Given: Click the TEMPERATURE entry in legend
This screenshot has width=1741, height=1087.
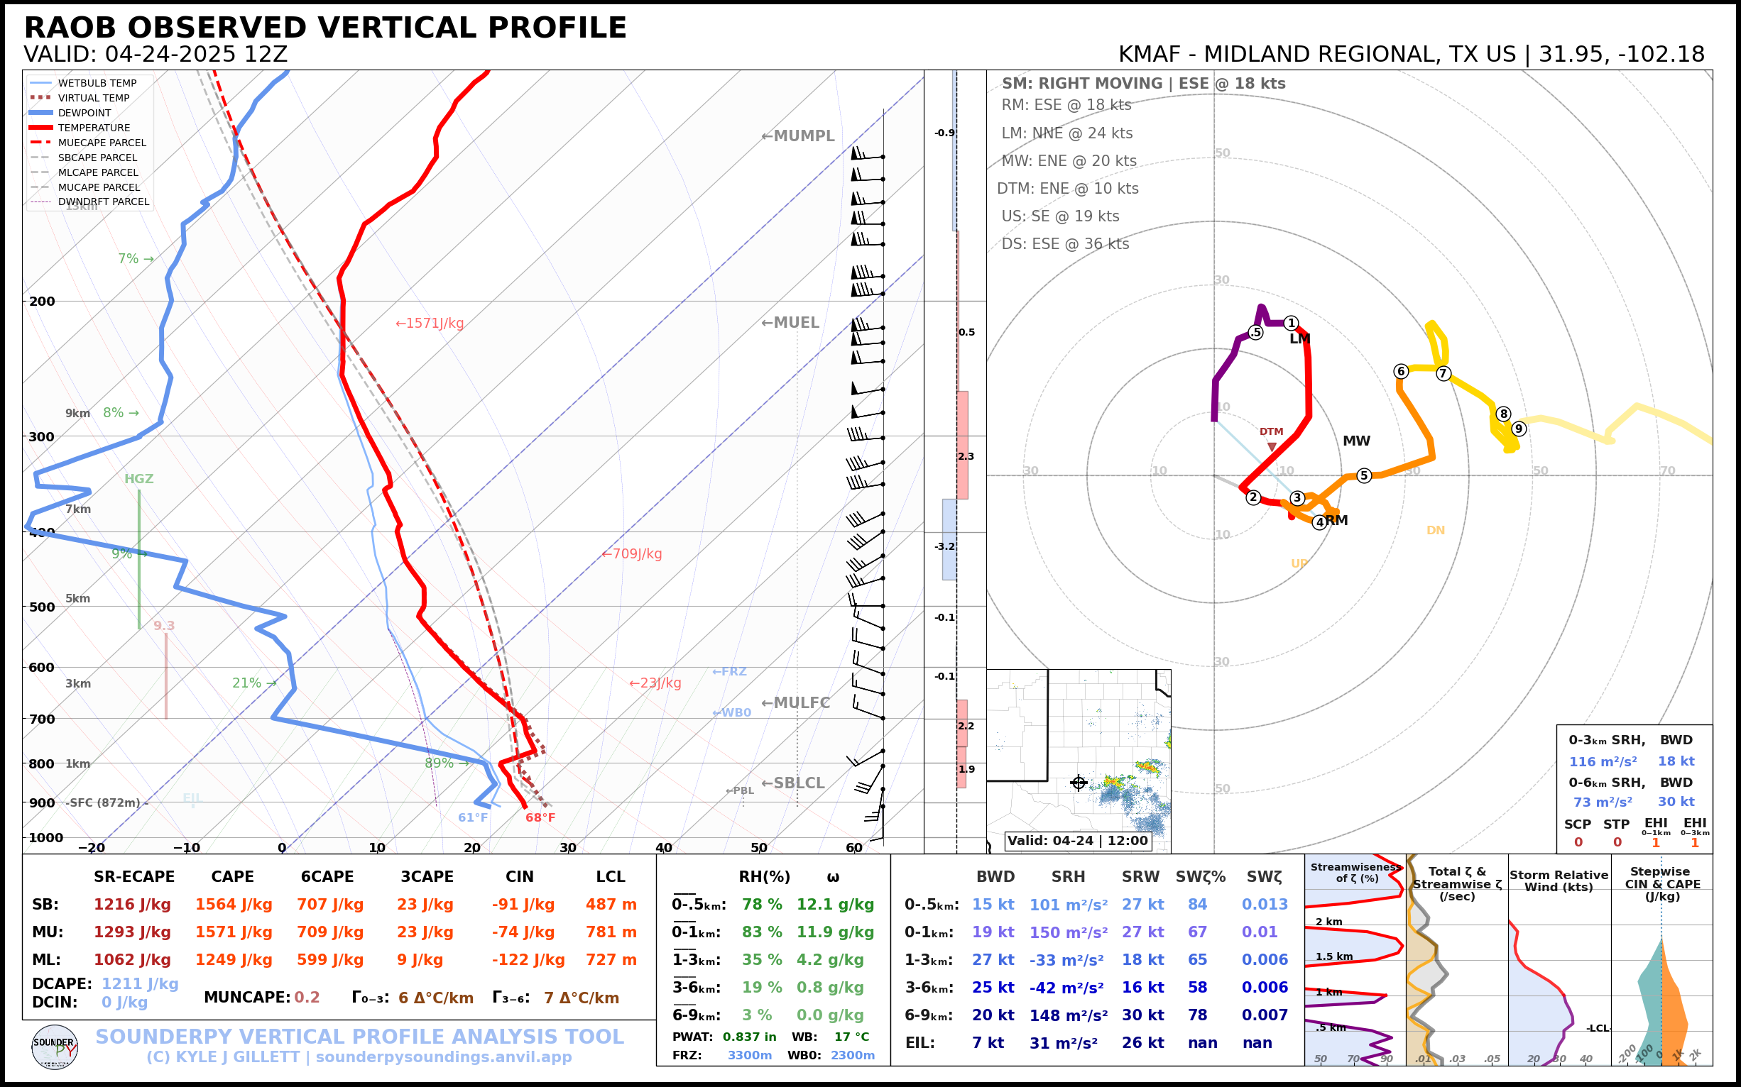Looking at the screenshot, I should point(94,128).
